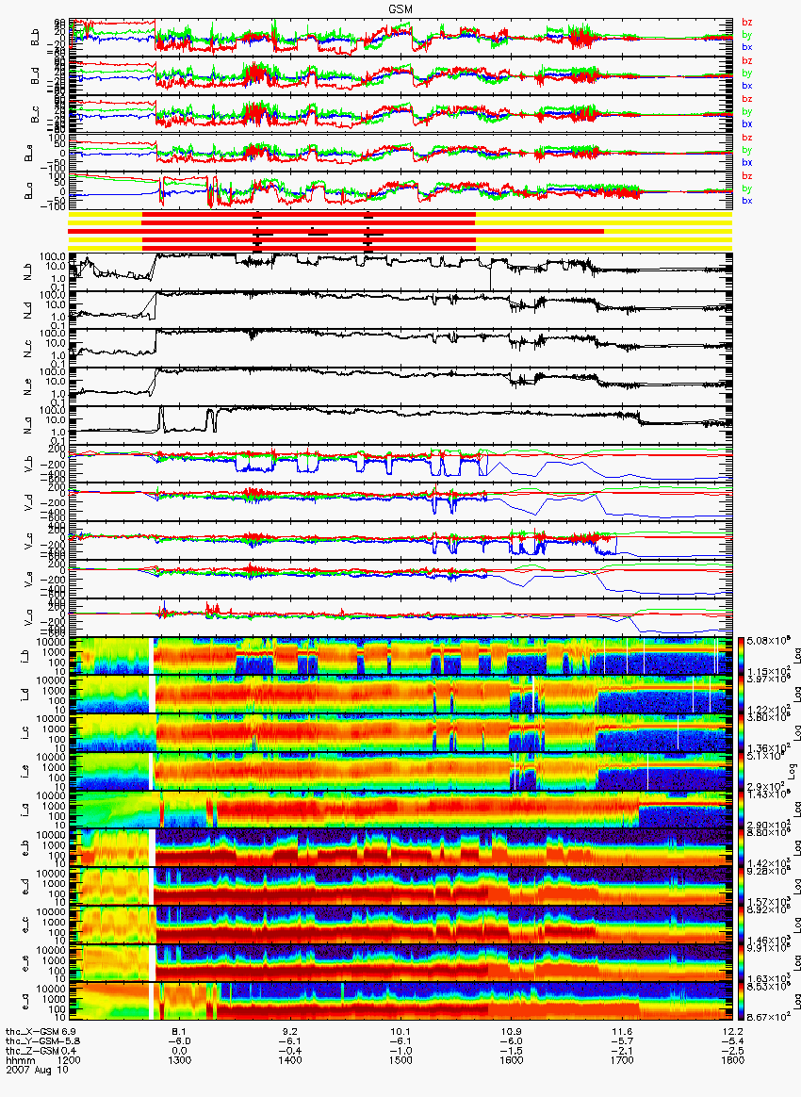Click the 1400 time tick label
Screen dimensions: 801x1097
point(289,1060)
